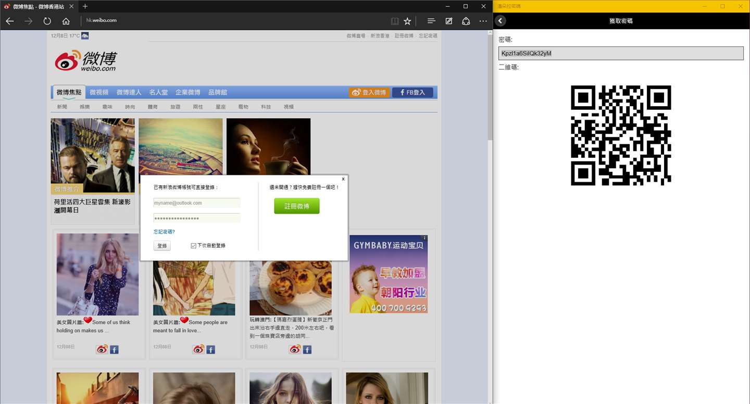
Task: Add page to favorites with star icon
Action: pos(407,21)
